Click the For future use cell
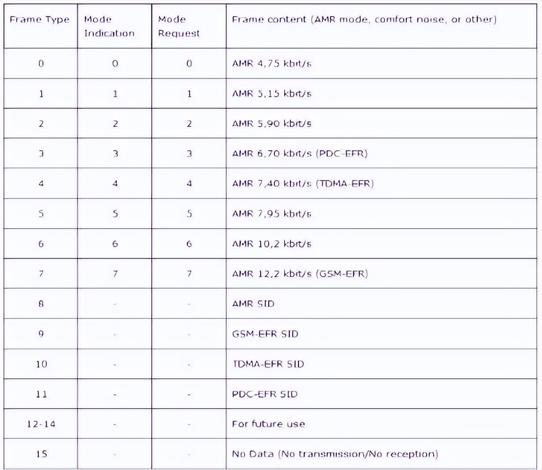The height and width of the screenshot is (470, 542). (x=268, y=424)
